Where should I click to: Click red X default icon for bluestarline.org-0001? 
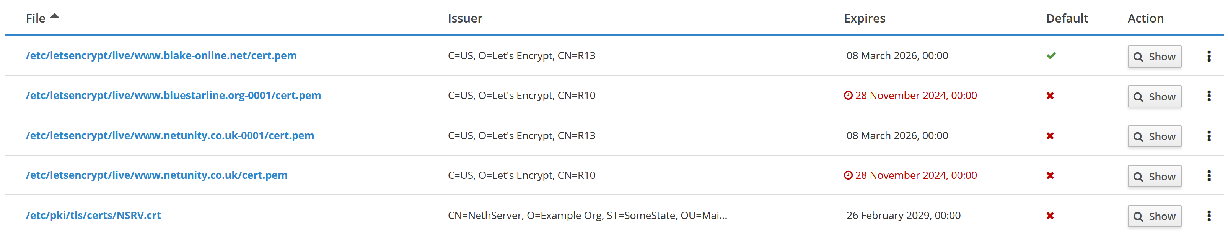click(1050, 96)
